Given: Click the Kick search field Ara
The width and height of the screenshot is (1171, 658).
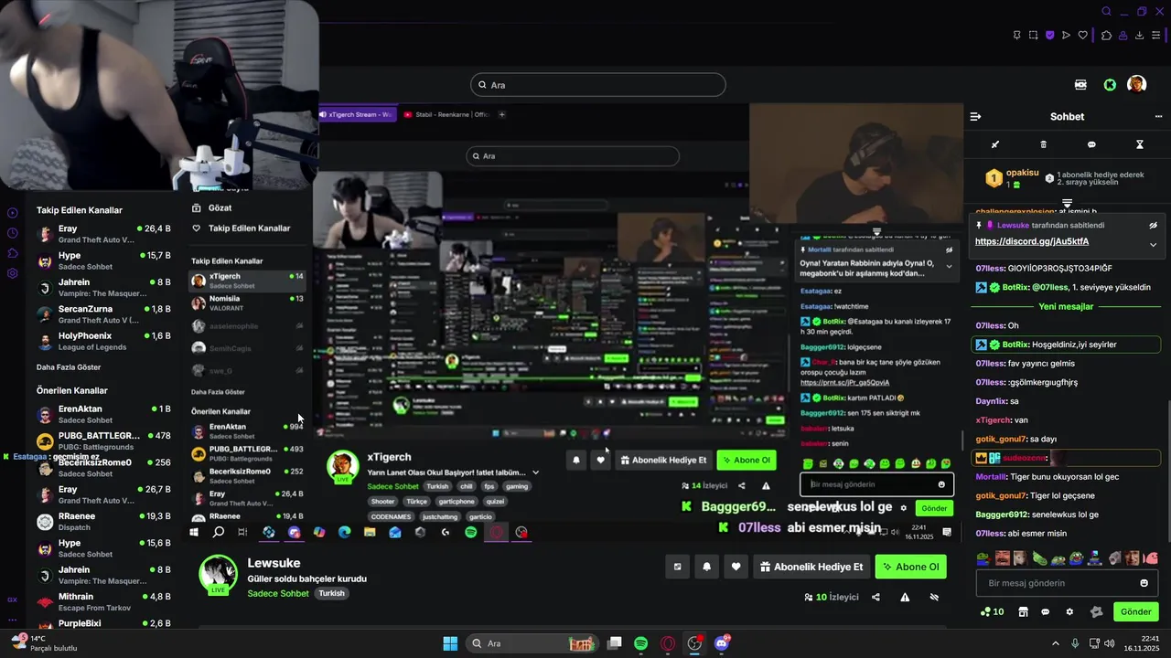Looking at the screenshot, I should tap(598, 85).
